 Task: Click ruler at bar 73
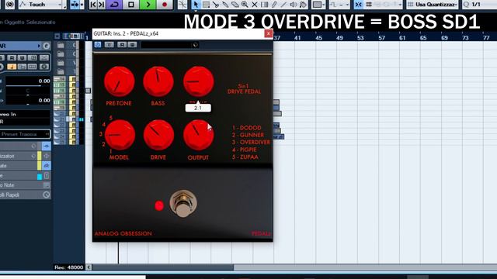[x=465, y=38]
